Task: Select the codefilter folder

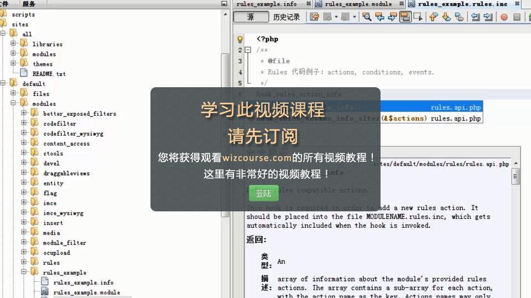Action: click(x=60, y=124)
